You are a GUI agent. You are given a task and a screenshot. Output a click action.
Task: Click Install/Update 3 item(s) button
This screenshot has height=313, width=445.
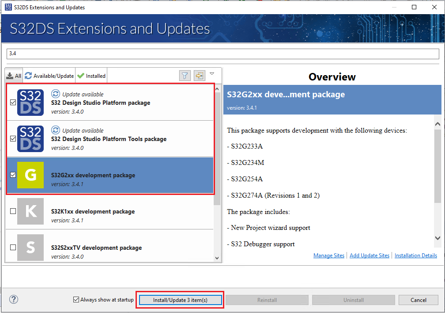click(x=180, y=300)
